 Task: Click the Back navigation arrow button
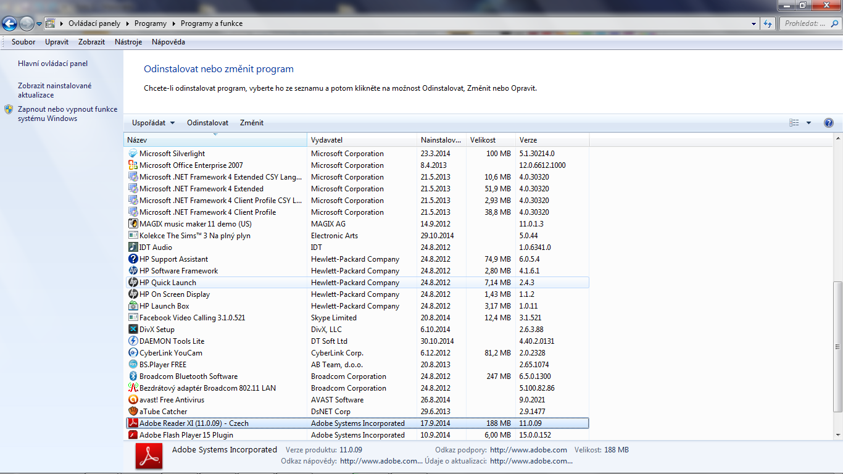click(9, 24)
